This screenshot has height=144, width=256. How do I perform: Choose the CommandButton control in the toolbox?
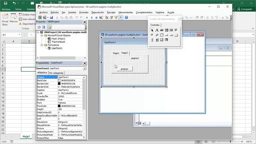(x=166, y=35)
